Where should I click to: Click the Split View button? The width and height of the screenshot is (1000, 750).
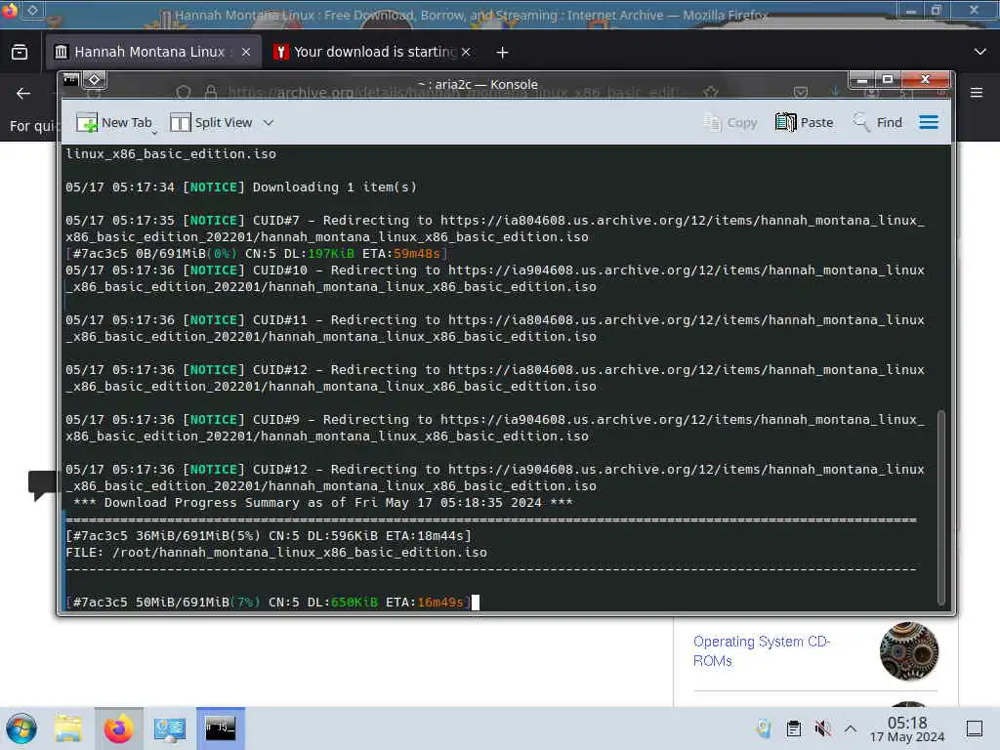[x=211, y=122]
